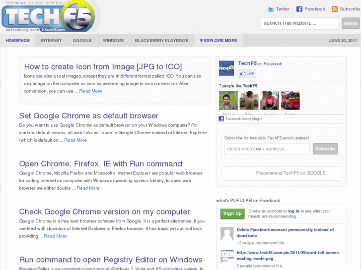Open first fan profile photo

(x=228, y=101)
